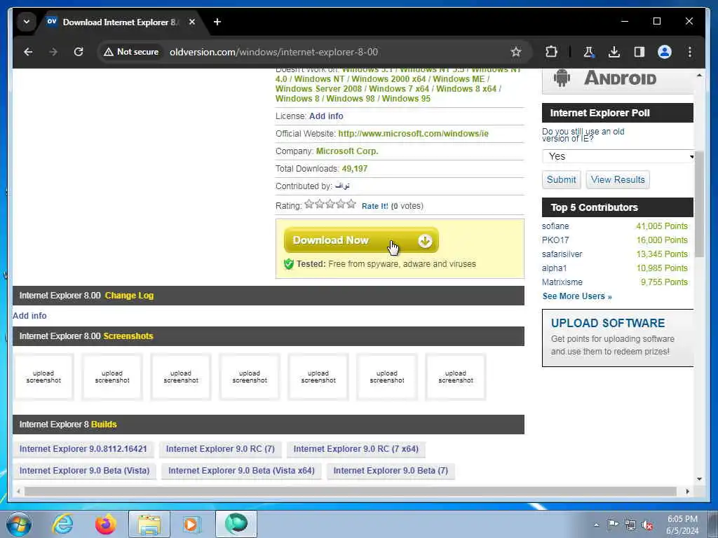Open Internet Explorer 9.0 Beta (7) build
This screenshot has width=718, height=538.
(391, 470)
